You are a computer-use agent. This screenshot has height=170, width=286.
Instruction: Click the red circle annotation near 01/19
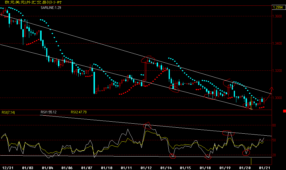click(x=229, y=83)
